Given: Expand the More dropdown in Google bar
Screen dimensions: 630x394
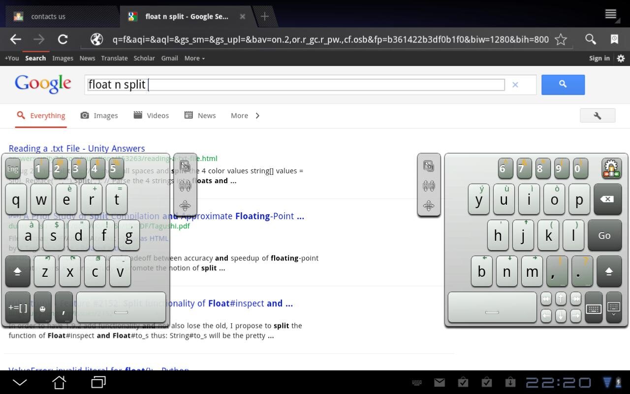Looking at the screenshot, I should coord(194,58).
